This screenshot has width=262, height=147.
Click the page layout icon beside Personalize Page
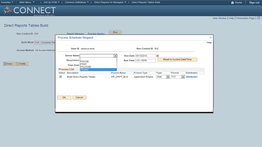coord(258,18)
